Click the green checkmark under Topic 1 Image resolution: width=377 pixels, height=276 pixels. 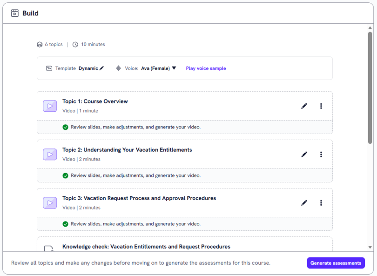[66, 127]
